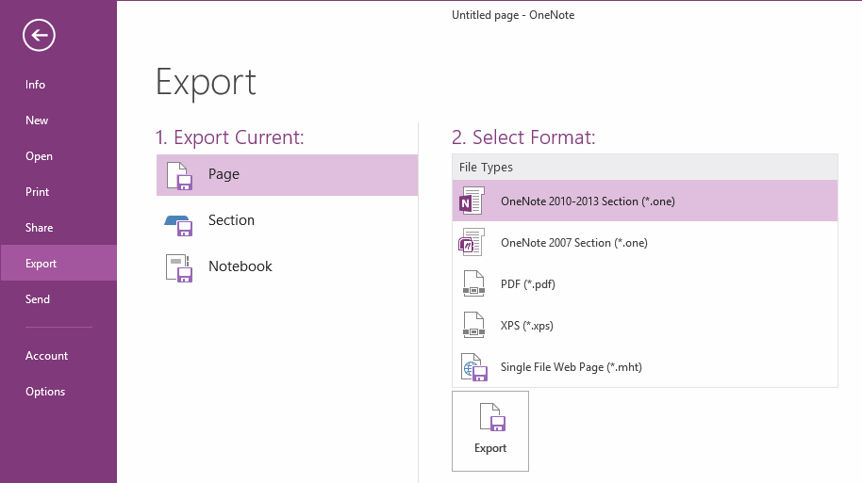Choose the OneNote 2007 Section icon
The width and height of the screenshot is (862, 483).
pos(472,242)
